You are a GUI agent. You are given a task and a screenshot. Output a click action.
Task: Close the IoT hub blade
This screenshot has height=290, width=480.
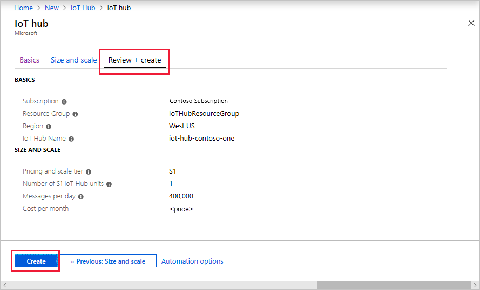[x=471, y=23]
